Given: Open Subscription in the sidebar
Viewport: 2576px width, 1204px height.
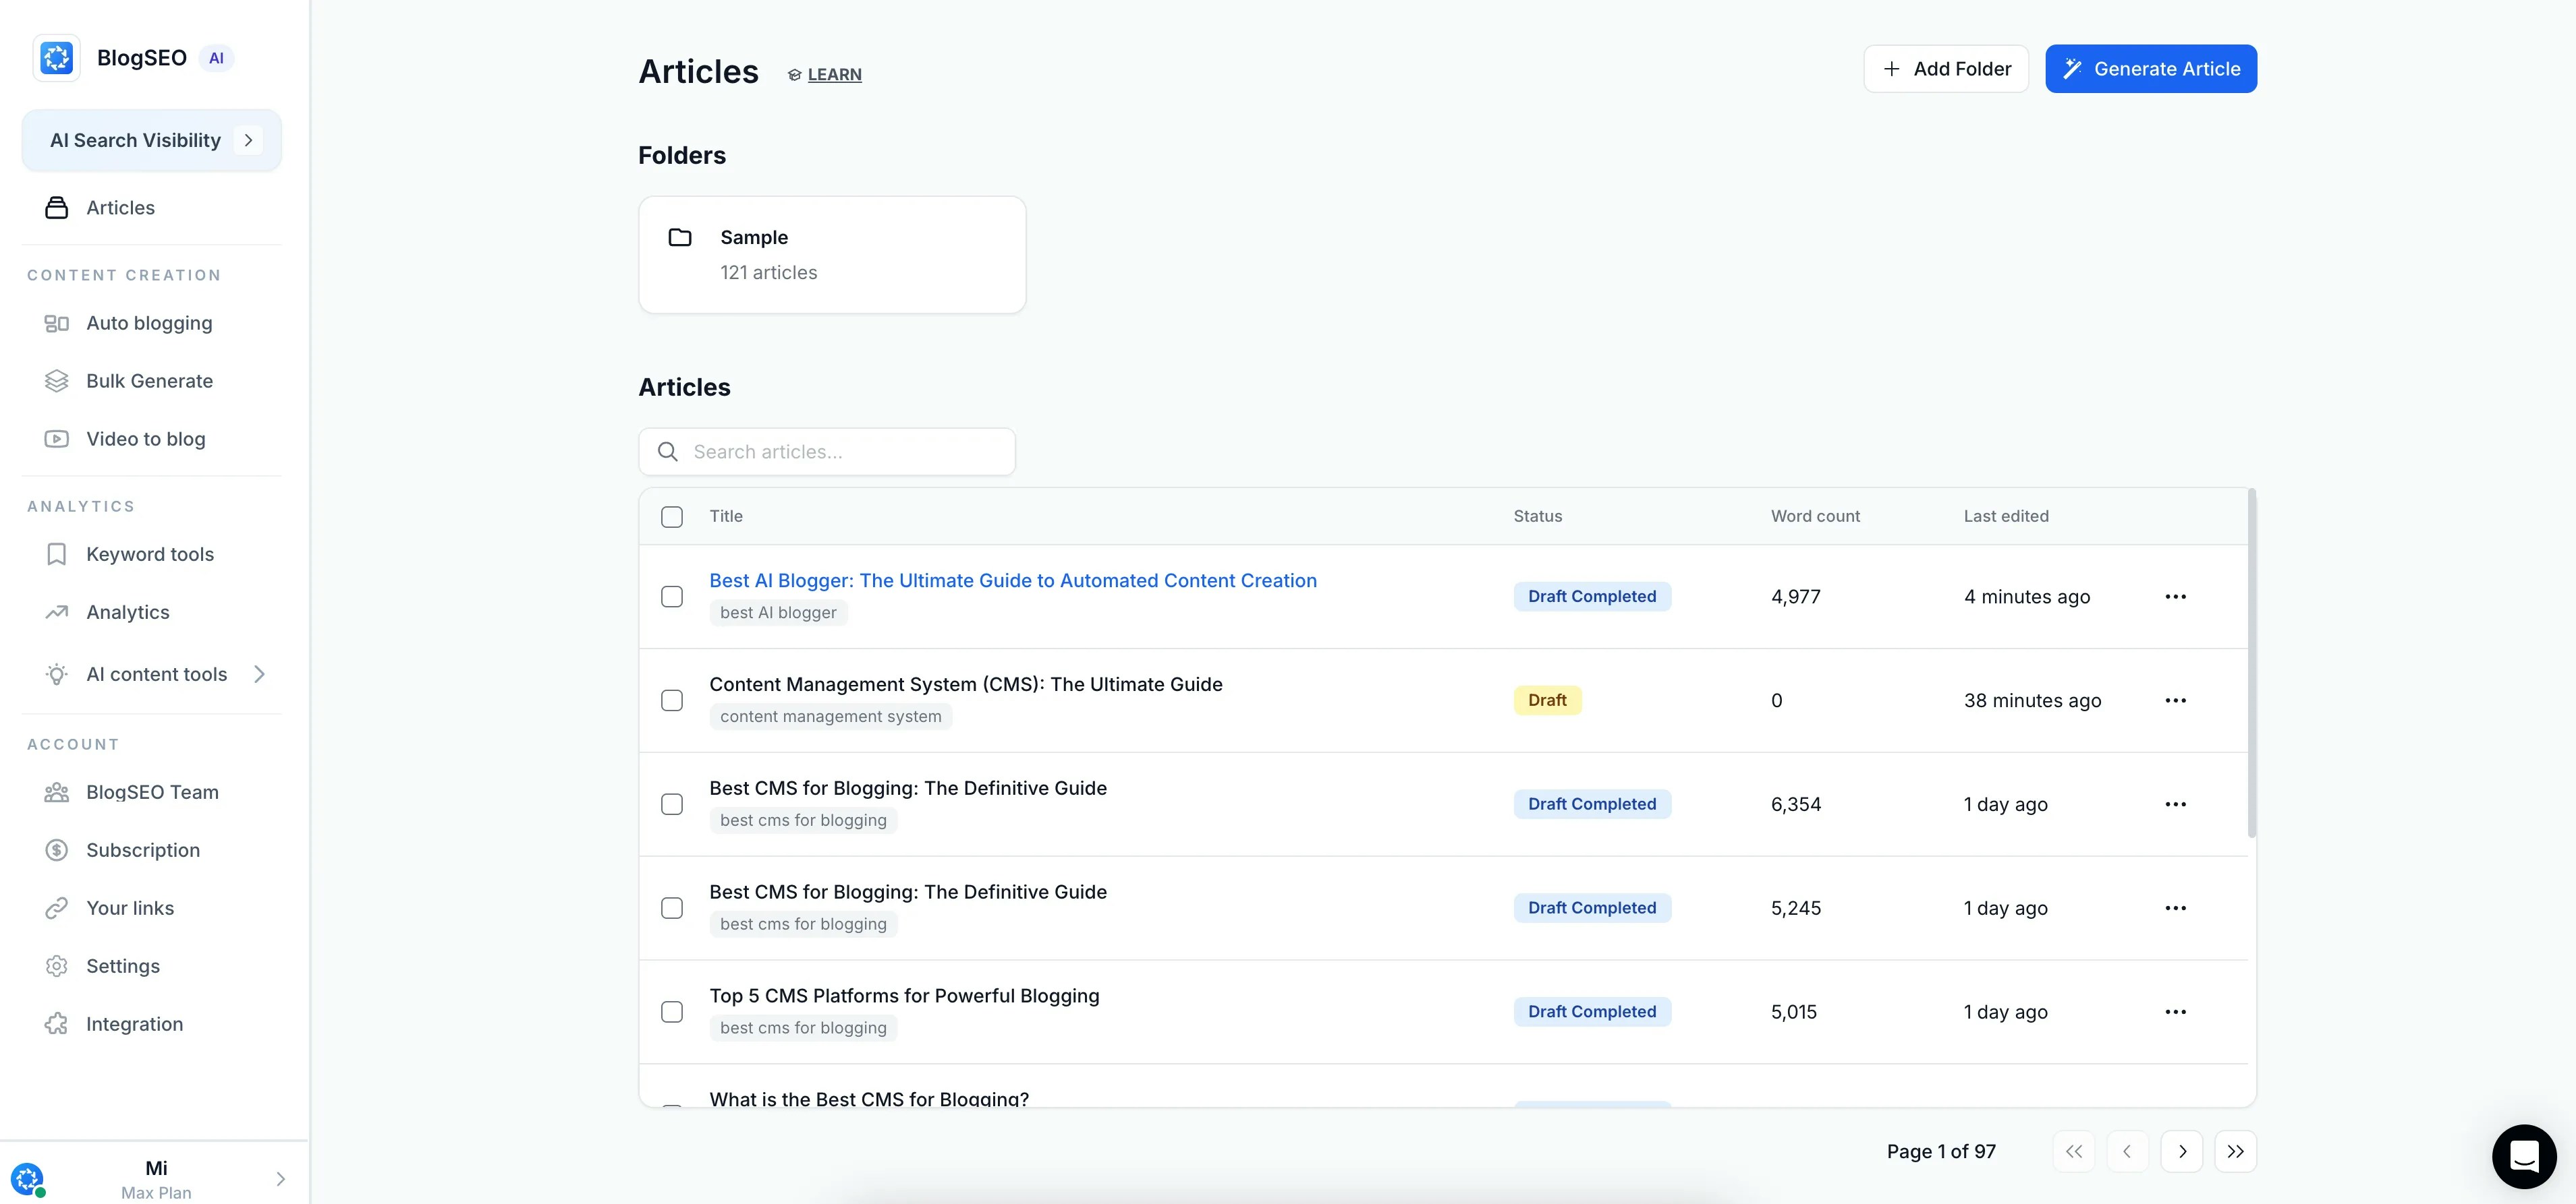Looking at the screenshot, I should (142, 850).
